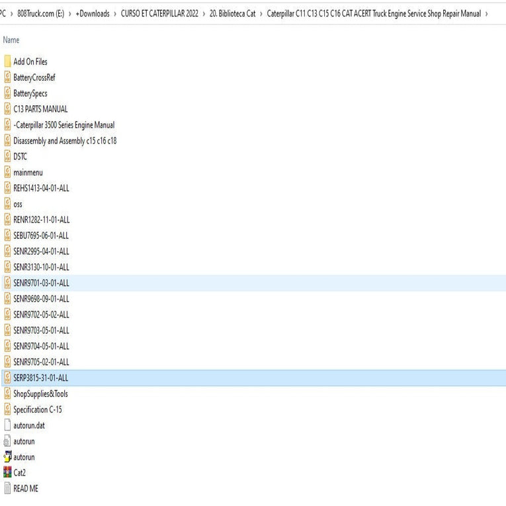Select the C13 PARTS MANUAL PDF icon
506x506 pixels.
pyautogui.click(x=7, y=109)
